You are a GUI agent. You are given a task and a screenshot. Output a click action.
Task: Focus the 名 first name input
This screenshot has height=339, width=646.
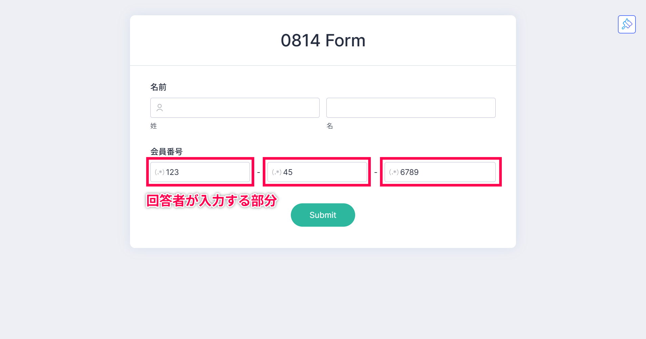pyautogui.click(x=411, y=108)
